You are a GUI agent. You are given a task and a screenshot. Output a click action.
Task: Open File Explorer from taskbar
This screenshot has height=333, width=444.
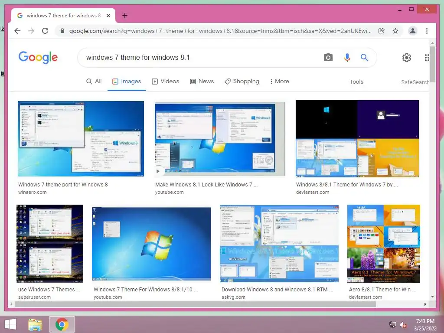point(35,324)
